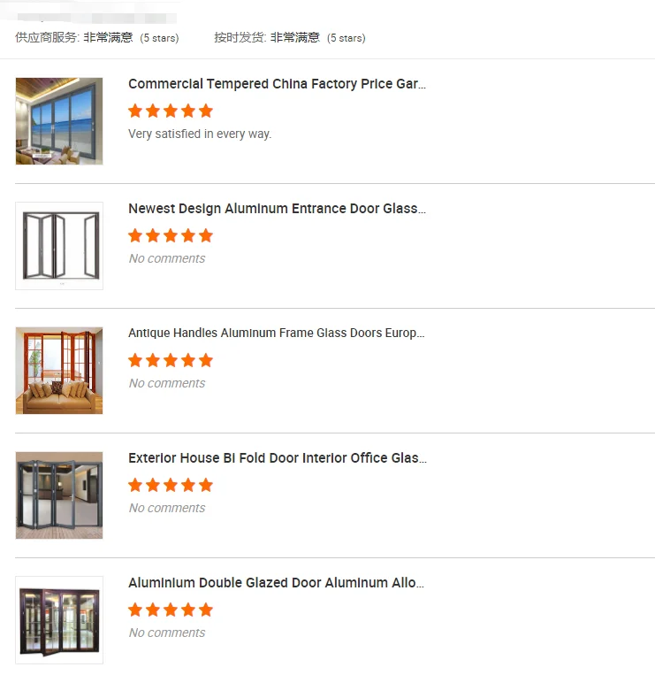Screen dimensions: 655x675
Task: Open the ocean-view sliding door thumbnail
Action: pyautogui.click(x=59, y=121)
